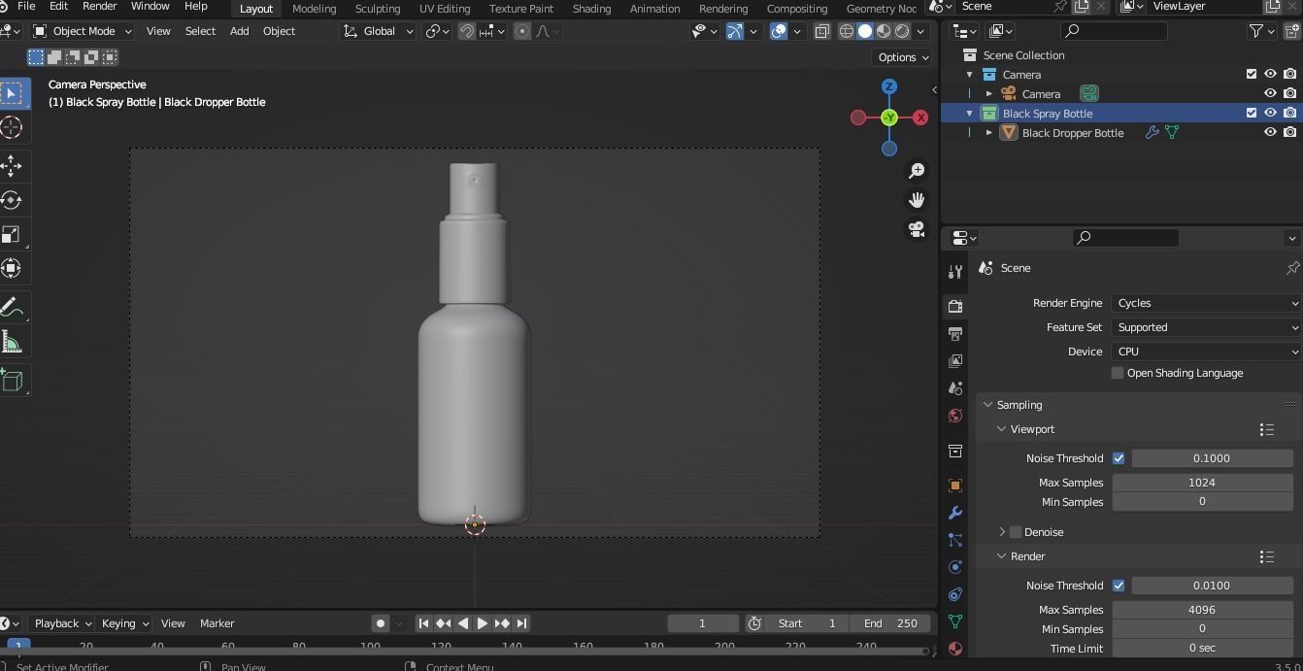Select the Add Cube tool
Screen dimensions: 1303x671
coord(12,381)
